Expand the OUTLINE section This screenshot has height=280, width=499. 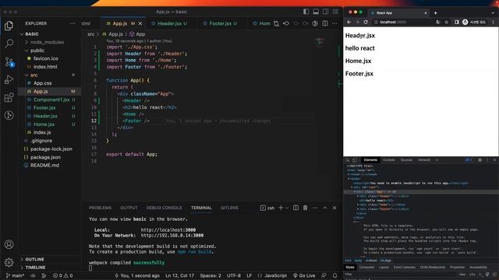[34, 259]
